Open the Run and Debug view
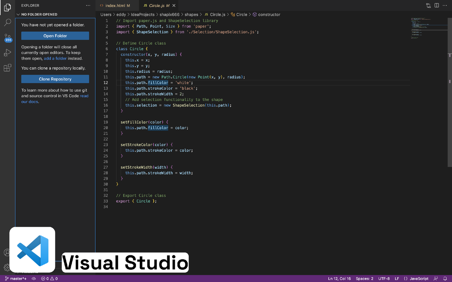 point(7,53)
